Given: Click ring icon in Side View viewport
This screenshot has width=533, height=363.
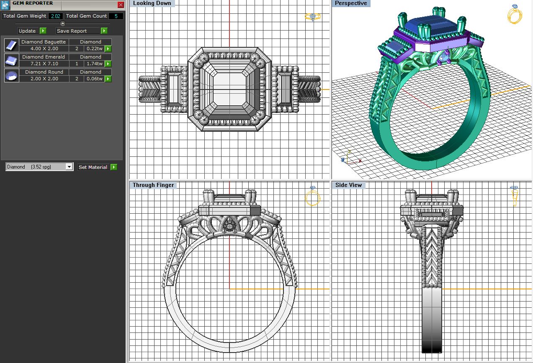Looking at the screenshot, I should [x=514, y=196].
